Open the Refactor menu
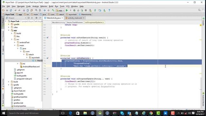The height and width of the screenshot is (116, 206). point(44,6)
